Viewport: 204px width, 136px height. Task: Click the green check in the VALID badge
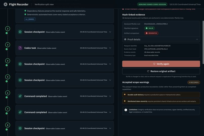pos(147,28)
